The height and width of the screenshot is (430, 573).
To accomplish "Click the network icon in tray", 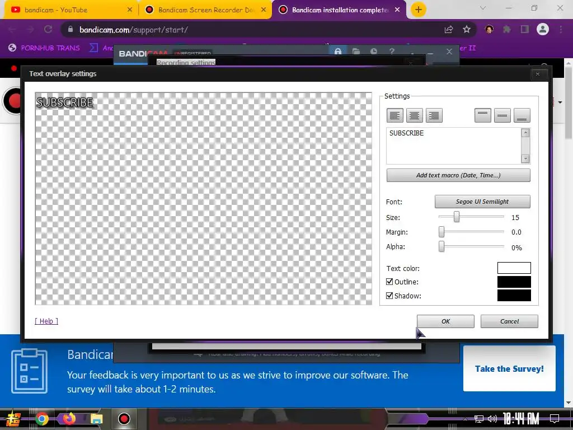I will pyautogui.click(x=479, y=419).
